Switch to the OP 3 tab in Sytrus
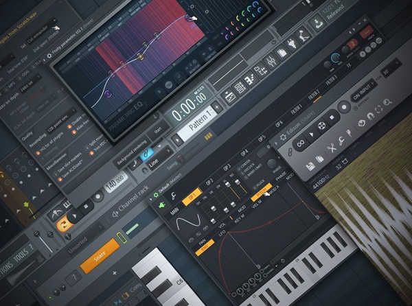The height and width of the screenshot is (306, 412). pos(227,167)
